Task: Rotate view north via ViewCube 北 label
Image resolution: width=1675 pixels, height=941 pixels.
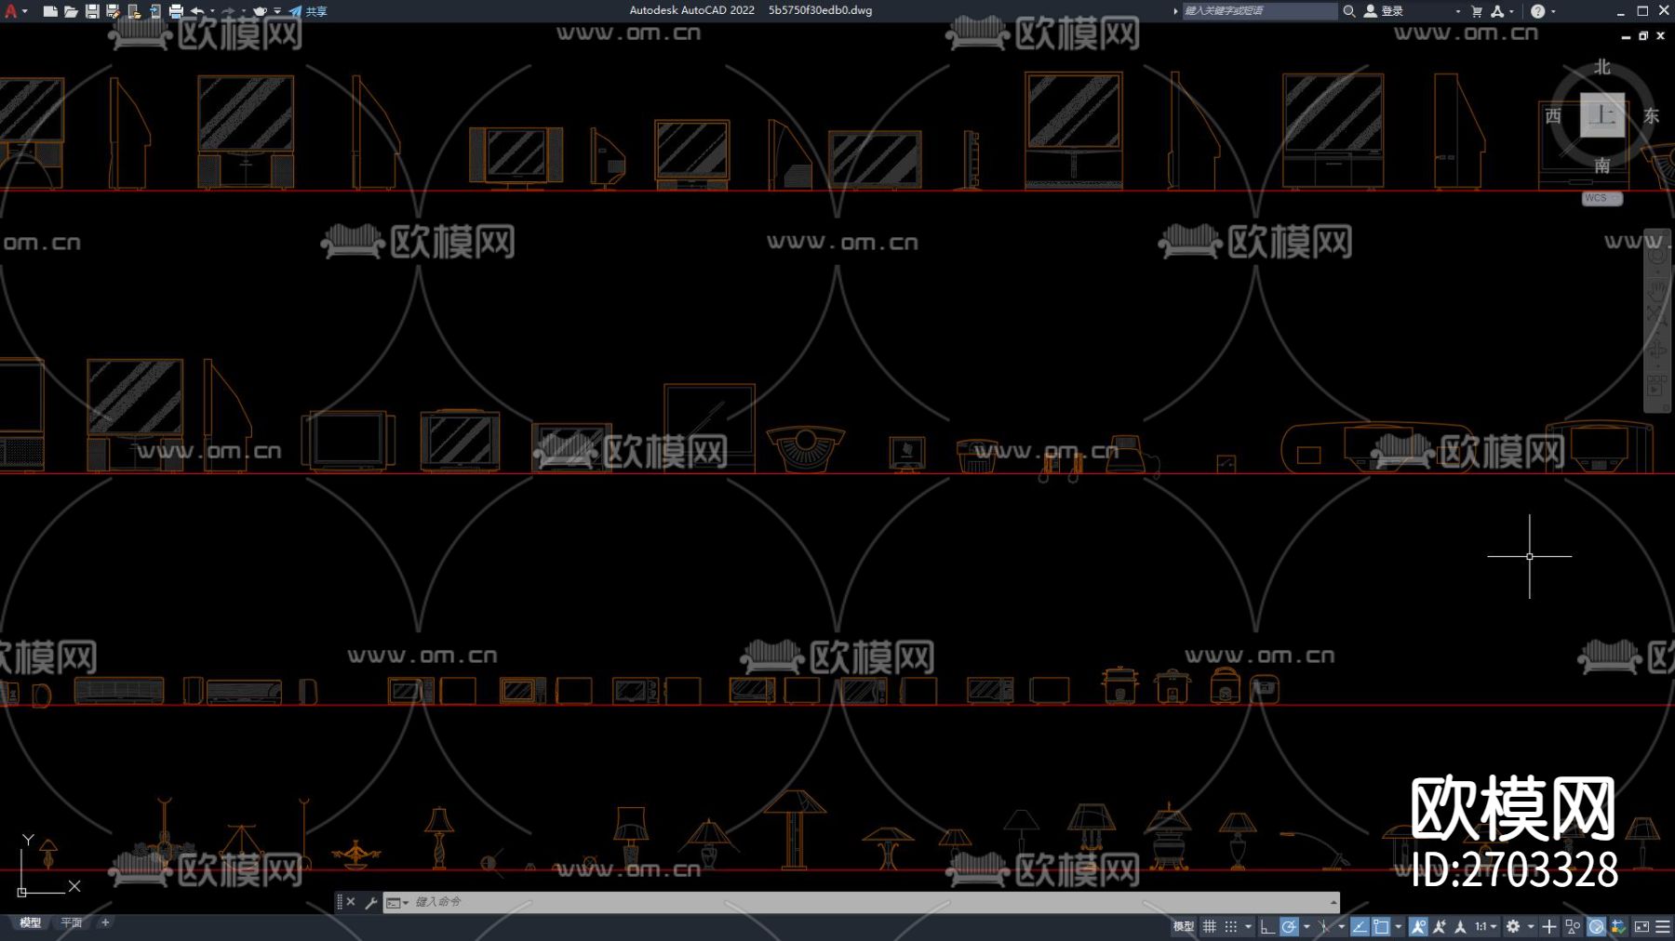Action: click(1602, 67)
